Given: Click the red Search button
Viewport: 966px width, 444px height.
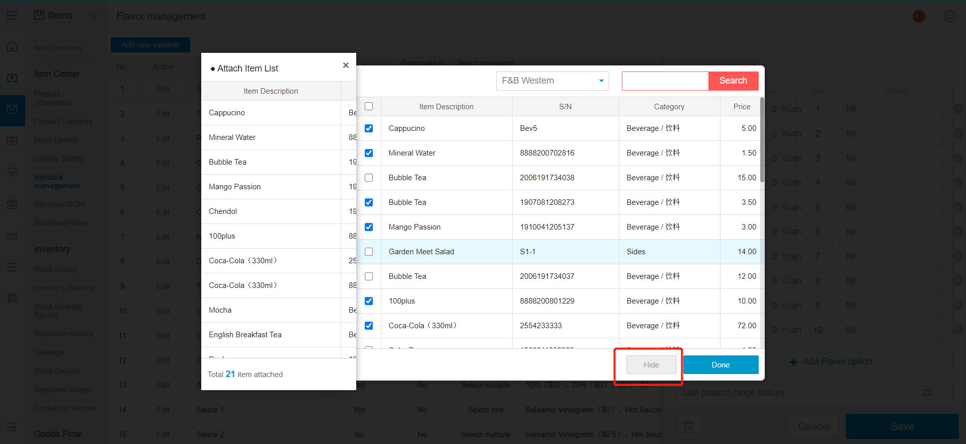Looking at the screenshot, I should tap(733, 81).
